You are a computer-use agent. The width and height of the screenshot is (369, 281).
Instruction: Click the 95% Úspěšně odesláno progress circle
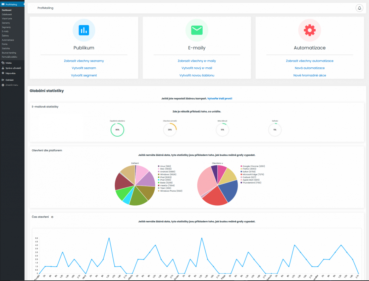click(117, 130)
